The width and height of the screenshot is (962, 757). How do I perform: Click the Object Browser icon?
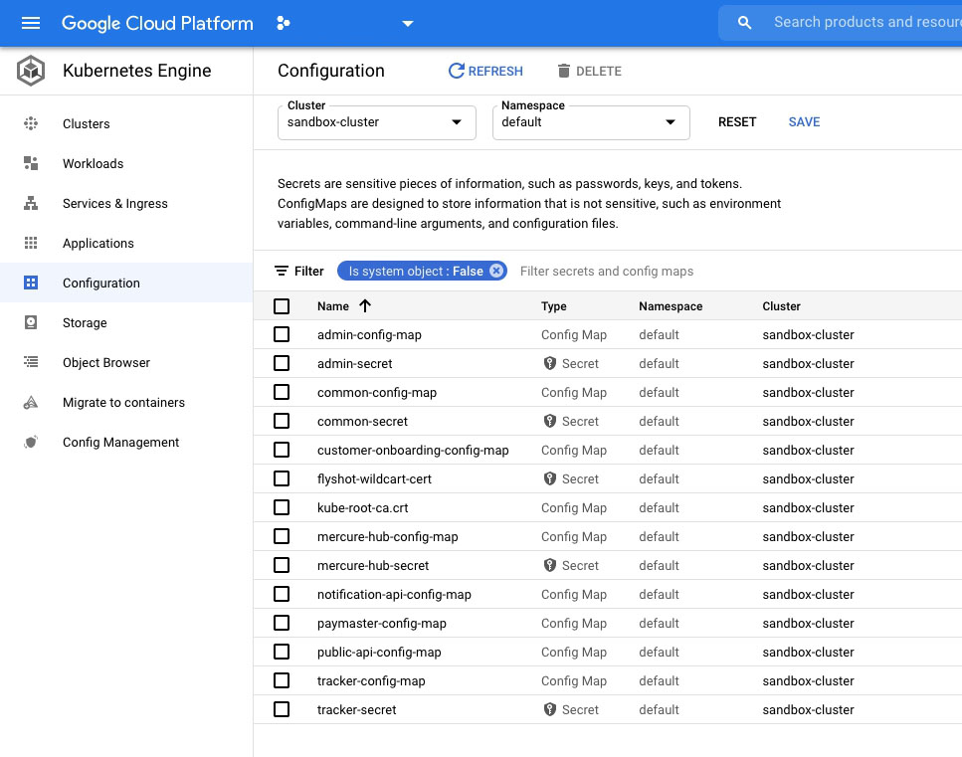31,362
